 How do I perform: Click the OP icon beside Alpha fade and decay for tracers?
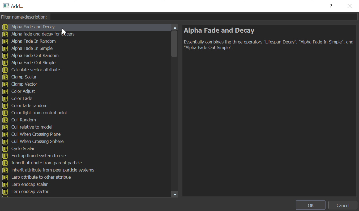click(5, 34)
